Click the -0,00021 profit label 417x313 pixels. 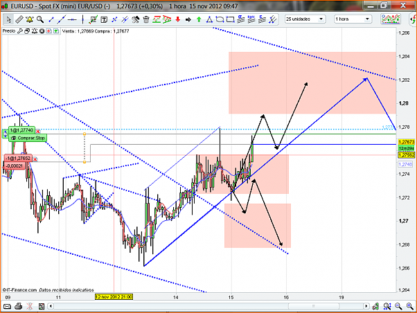click(x=15, y=166)
